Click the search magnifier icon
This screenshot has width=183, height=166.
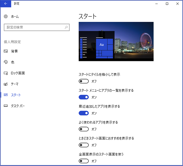pyautogui.click(x=66, y=27)
